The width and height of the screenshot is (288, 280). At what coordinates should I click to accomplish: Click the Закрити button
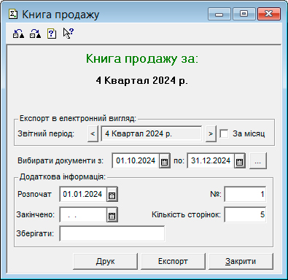coord(241,261)
